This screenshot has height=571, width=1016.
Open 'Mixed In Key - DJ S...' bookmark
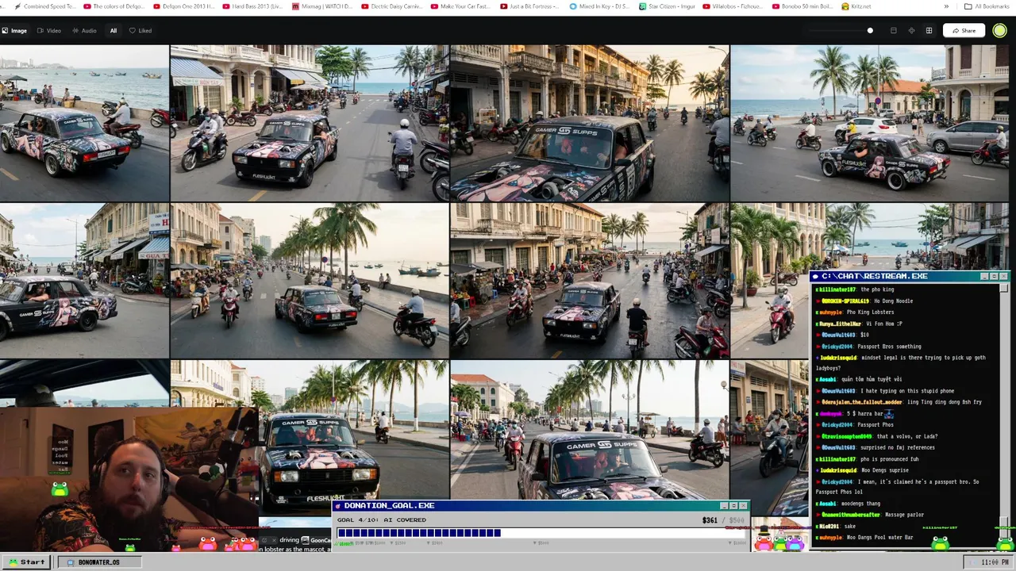point(600,6)
